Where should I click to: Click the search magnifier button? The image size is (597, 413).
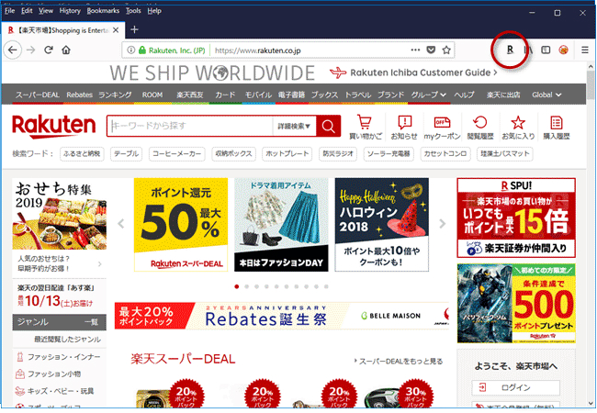tap(329, 126)
